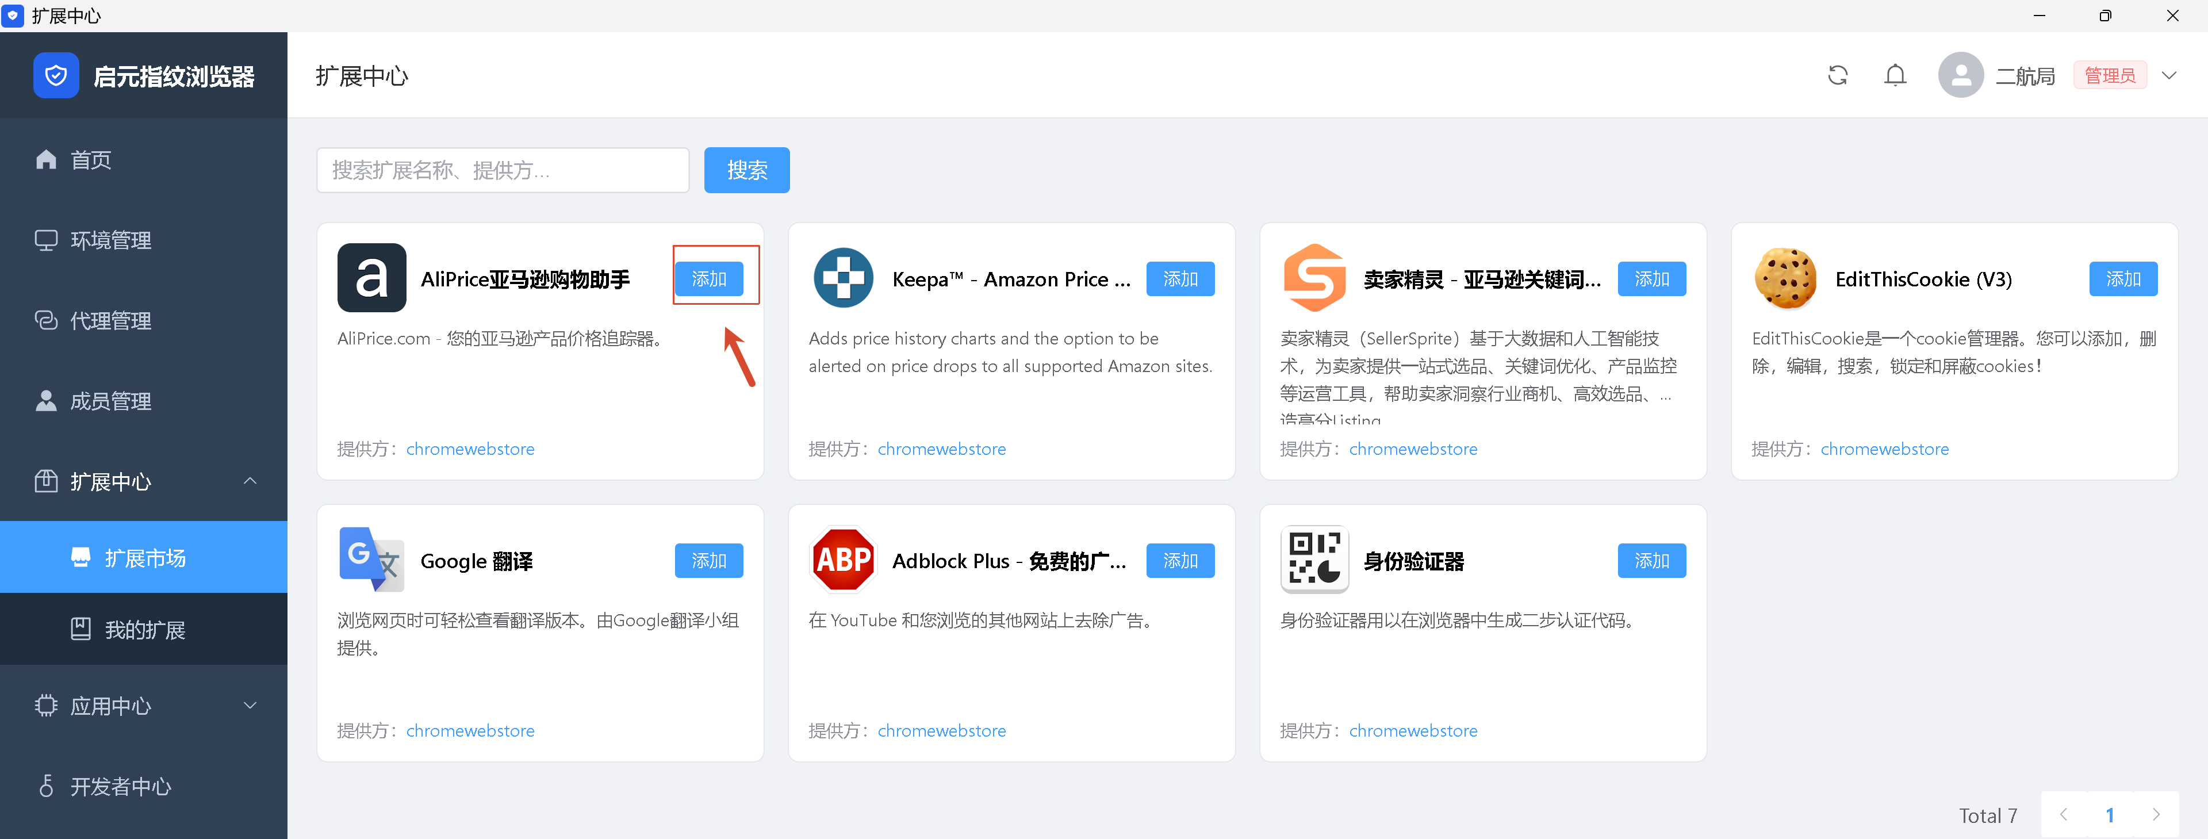Click the blue 搜索 button
Screen dimensions: 2208x839
click(x=746, y=171)
